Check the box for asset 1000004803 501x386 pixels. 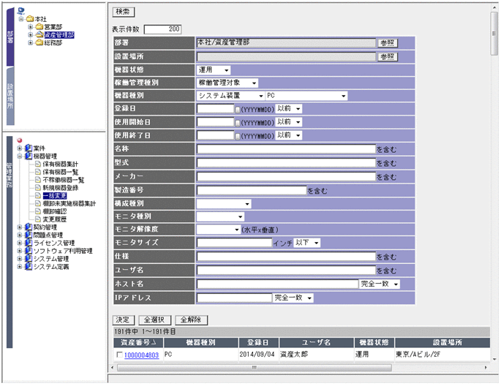[119, 355]
